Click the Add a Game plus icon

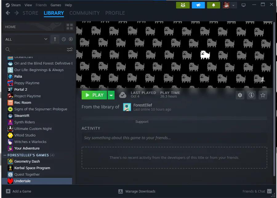tap(8, 191)
